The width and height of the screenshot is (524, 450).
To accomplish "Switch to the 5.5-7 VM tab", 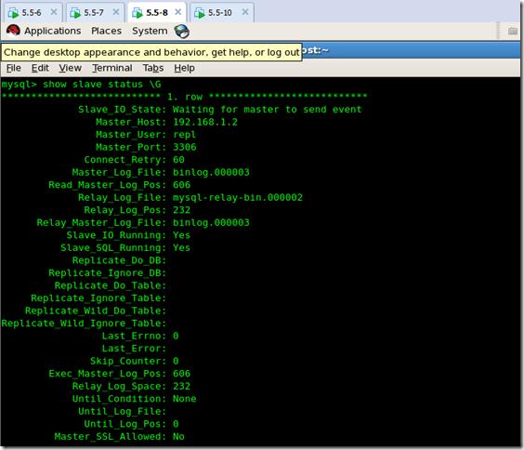I will tap(94, 13).
